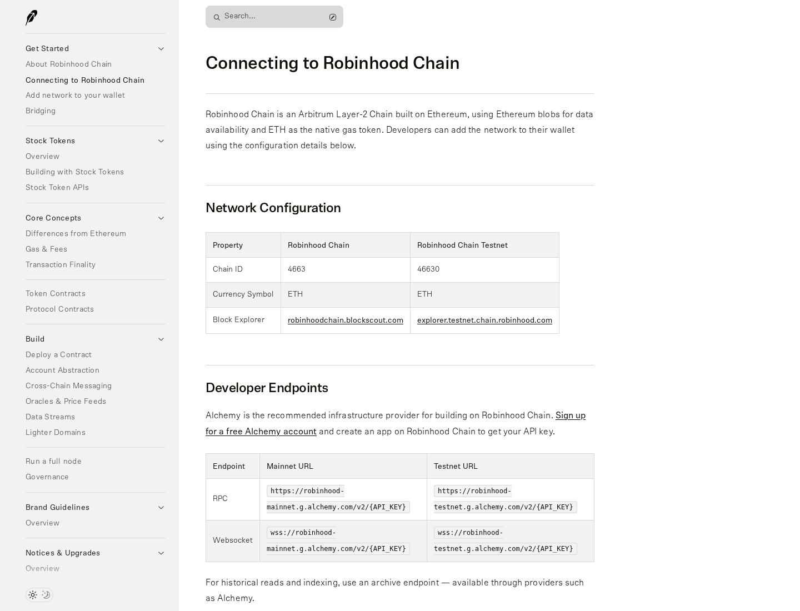Open Account Abstraction page

[62, 370]
